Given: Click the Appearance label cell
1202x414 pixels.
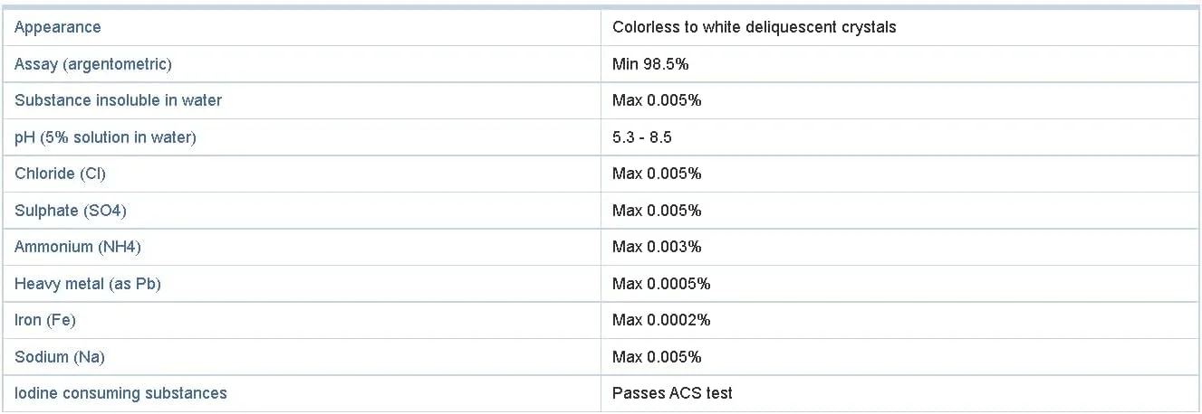Looking at the screenshot, I should pos(58,27).
